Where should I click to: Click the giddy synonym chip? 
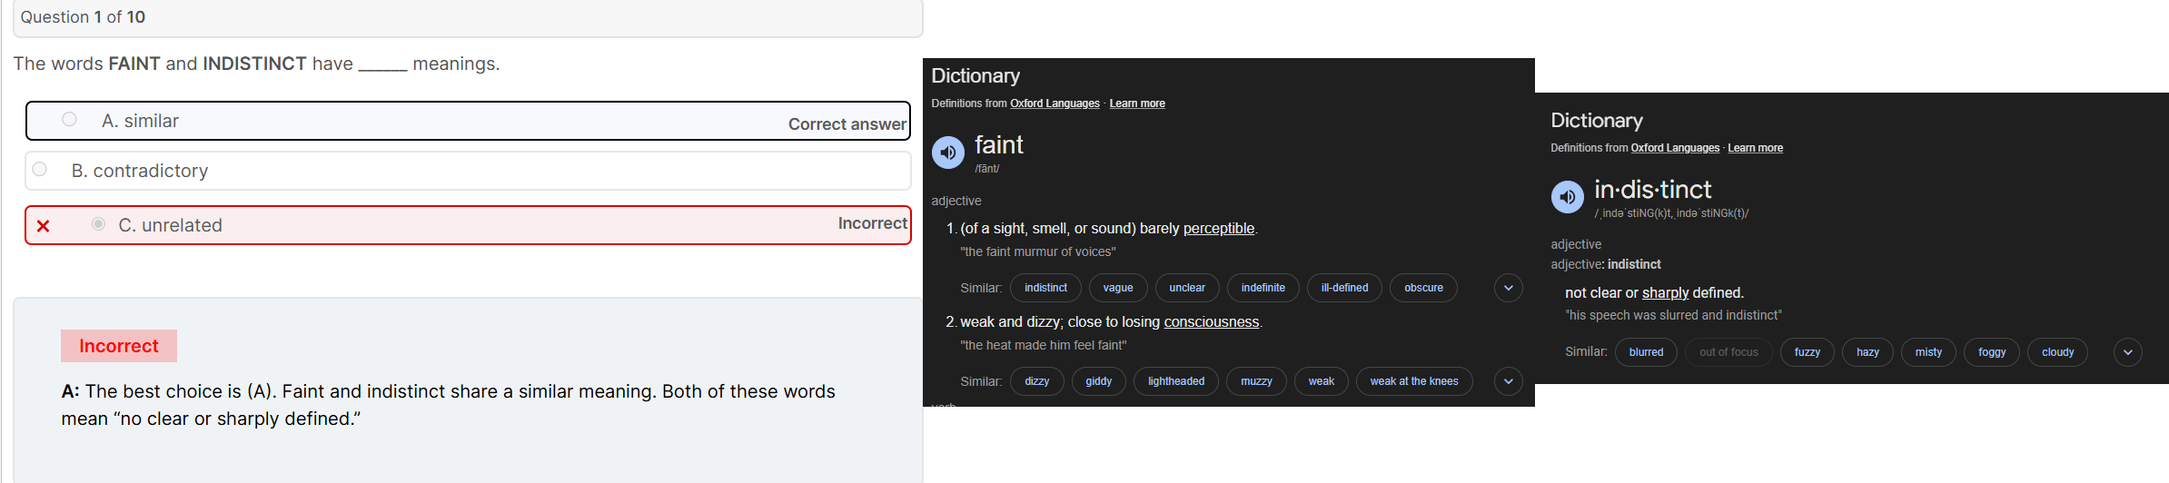[1099, 381]
